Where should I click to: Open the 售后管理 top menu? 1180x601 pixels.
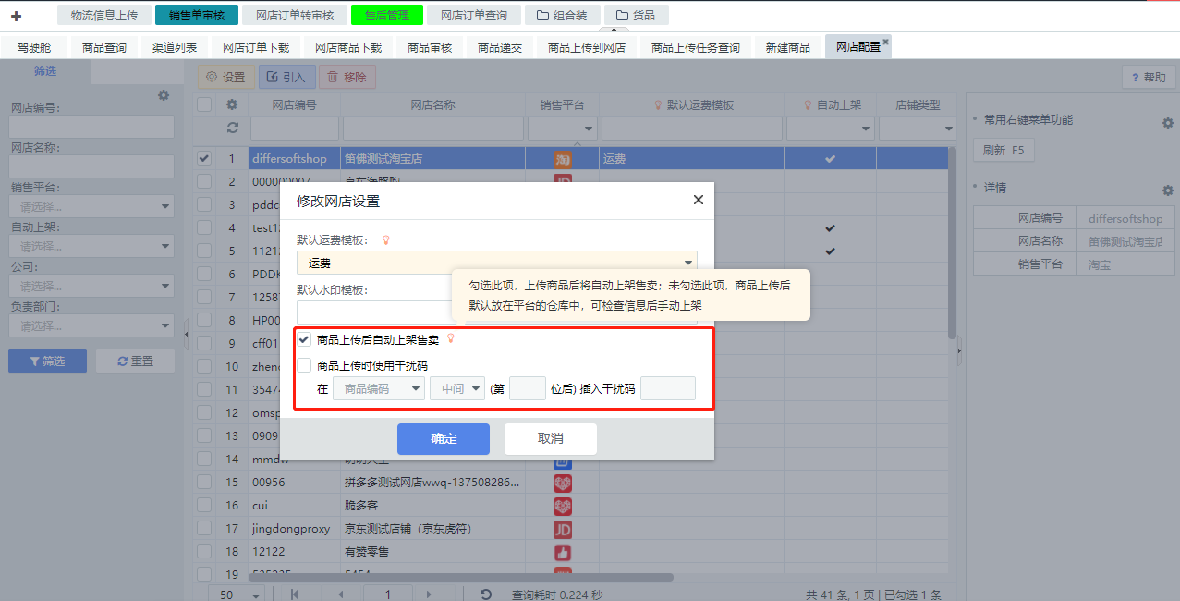(x=386, y=15)
